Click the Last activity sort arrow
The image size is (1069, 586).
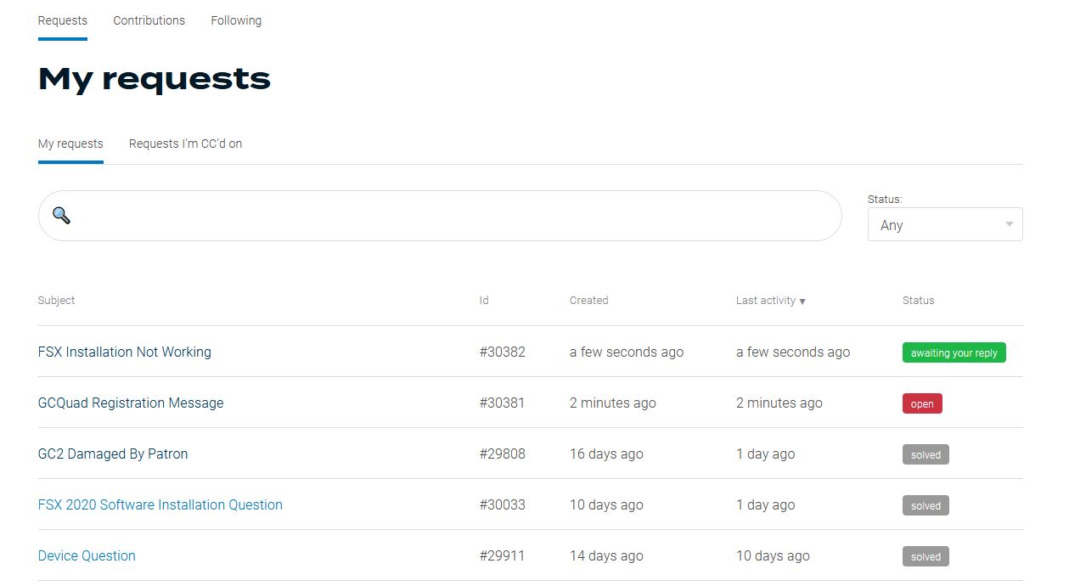(x=802, y=301)
